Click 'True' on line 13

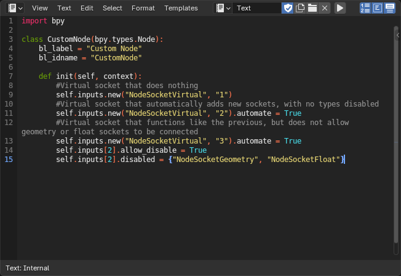[x=293, y=141]
